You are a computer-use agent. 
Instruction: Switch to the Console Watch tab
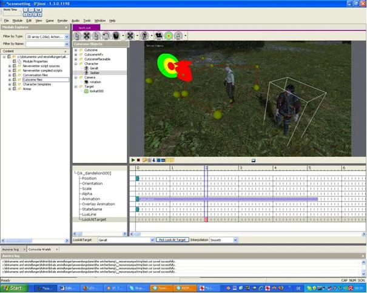click(x=39, y=249)
